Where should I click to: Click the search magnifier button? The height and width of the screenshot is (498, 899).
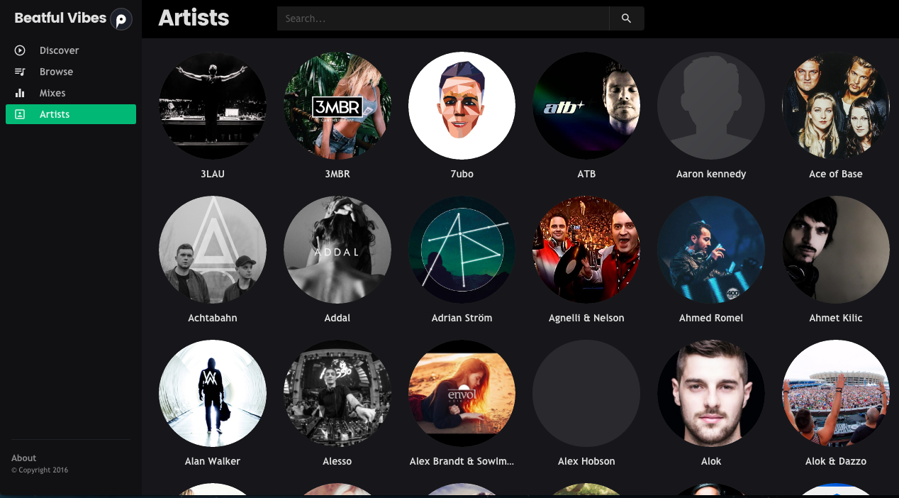tap(626, 18)
